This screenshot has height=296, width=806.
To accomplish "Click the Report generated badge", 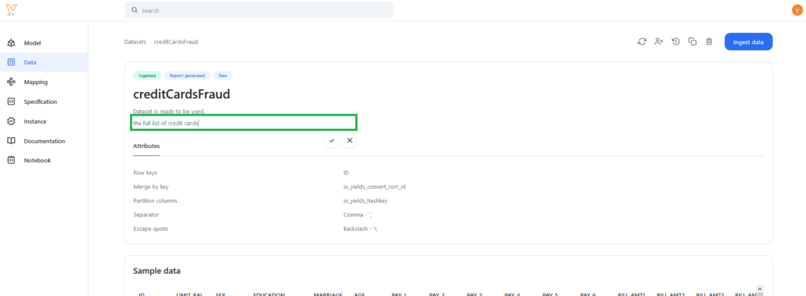I will [x=187, y=76].
